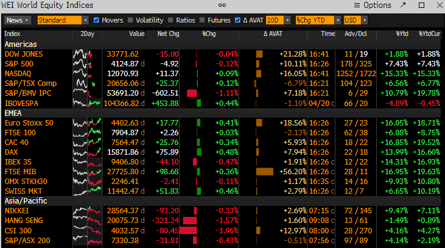445x248 pixels.
Task: Click the %Ytd column header
Action: [x=402, y=34]
